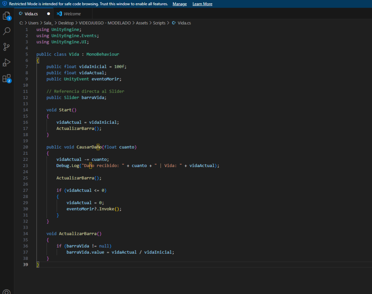The image size is (372, 294).
Task: Select the Vida.cs breadcrumb segment
Action: click(x=184, y=23)
